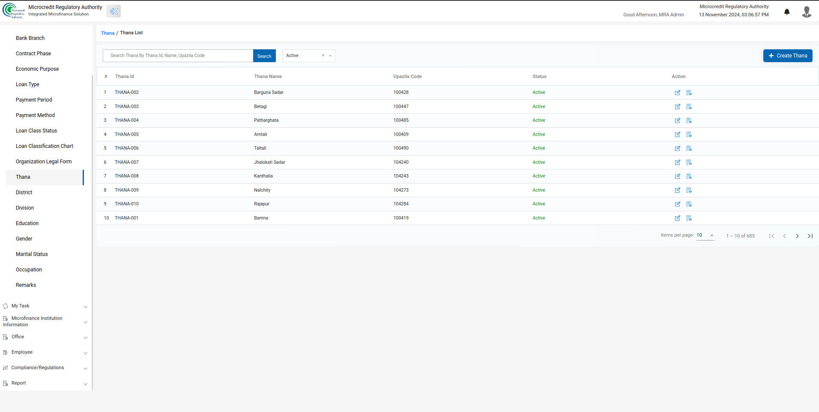View details icon for Betagi

point(689,107)
